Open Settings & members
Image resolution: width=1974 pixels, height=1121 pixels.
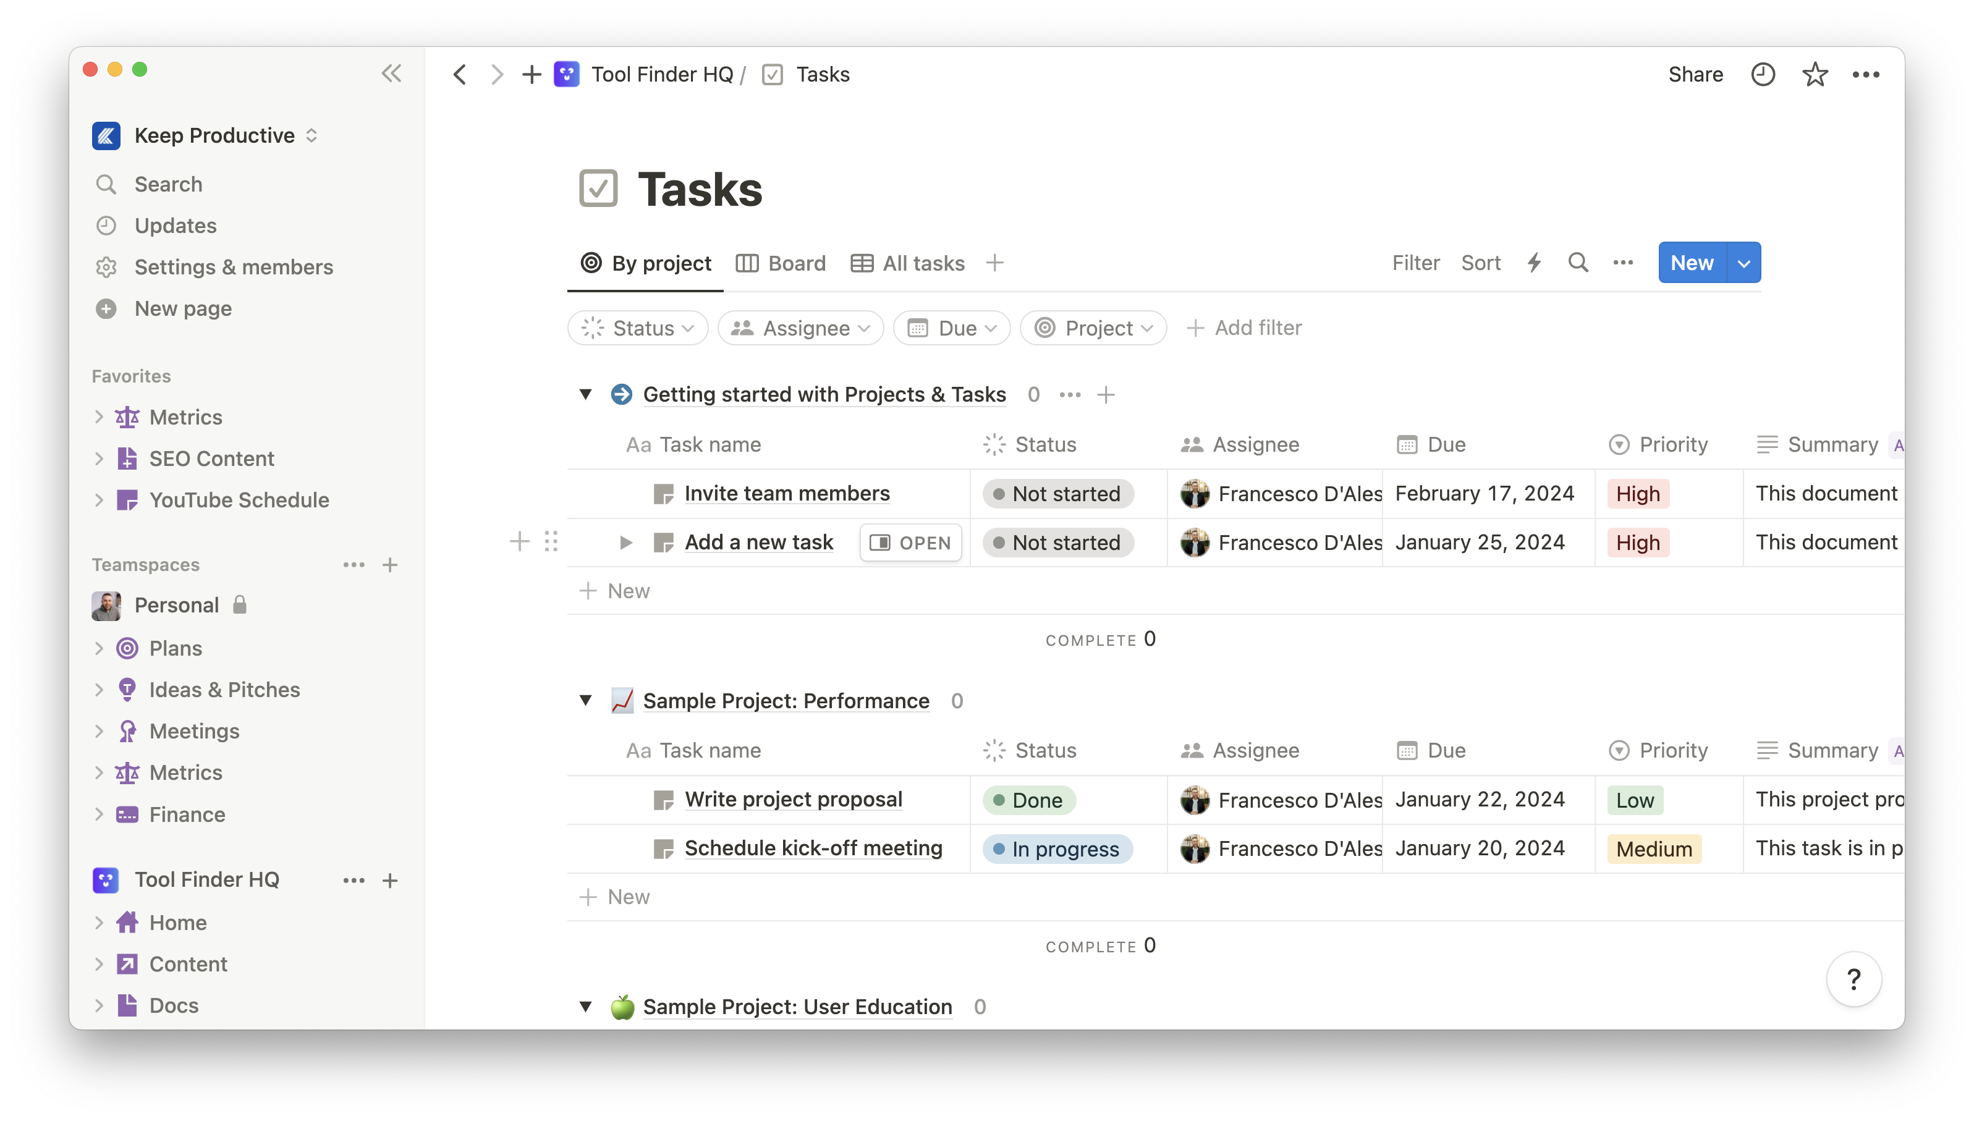234,266
